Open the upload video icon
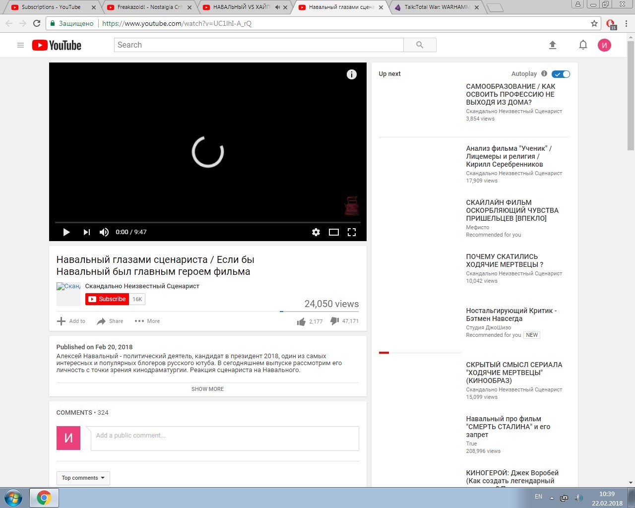The height and width of the screenshot is (508, 635). coord(553,45)
